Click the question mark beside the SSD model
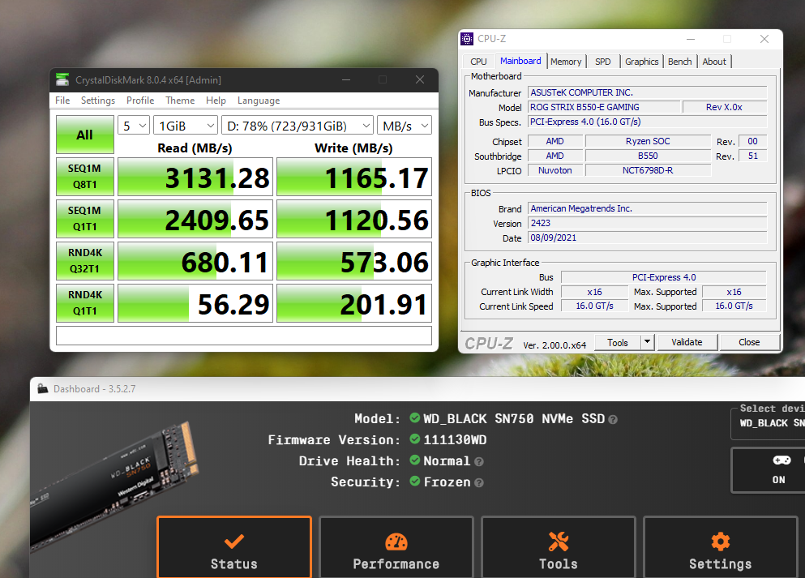Image resolution: width=805 pixels, height=578 pixels. coord(614,419)
